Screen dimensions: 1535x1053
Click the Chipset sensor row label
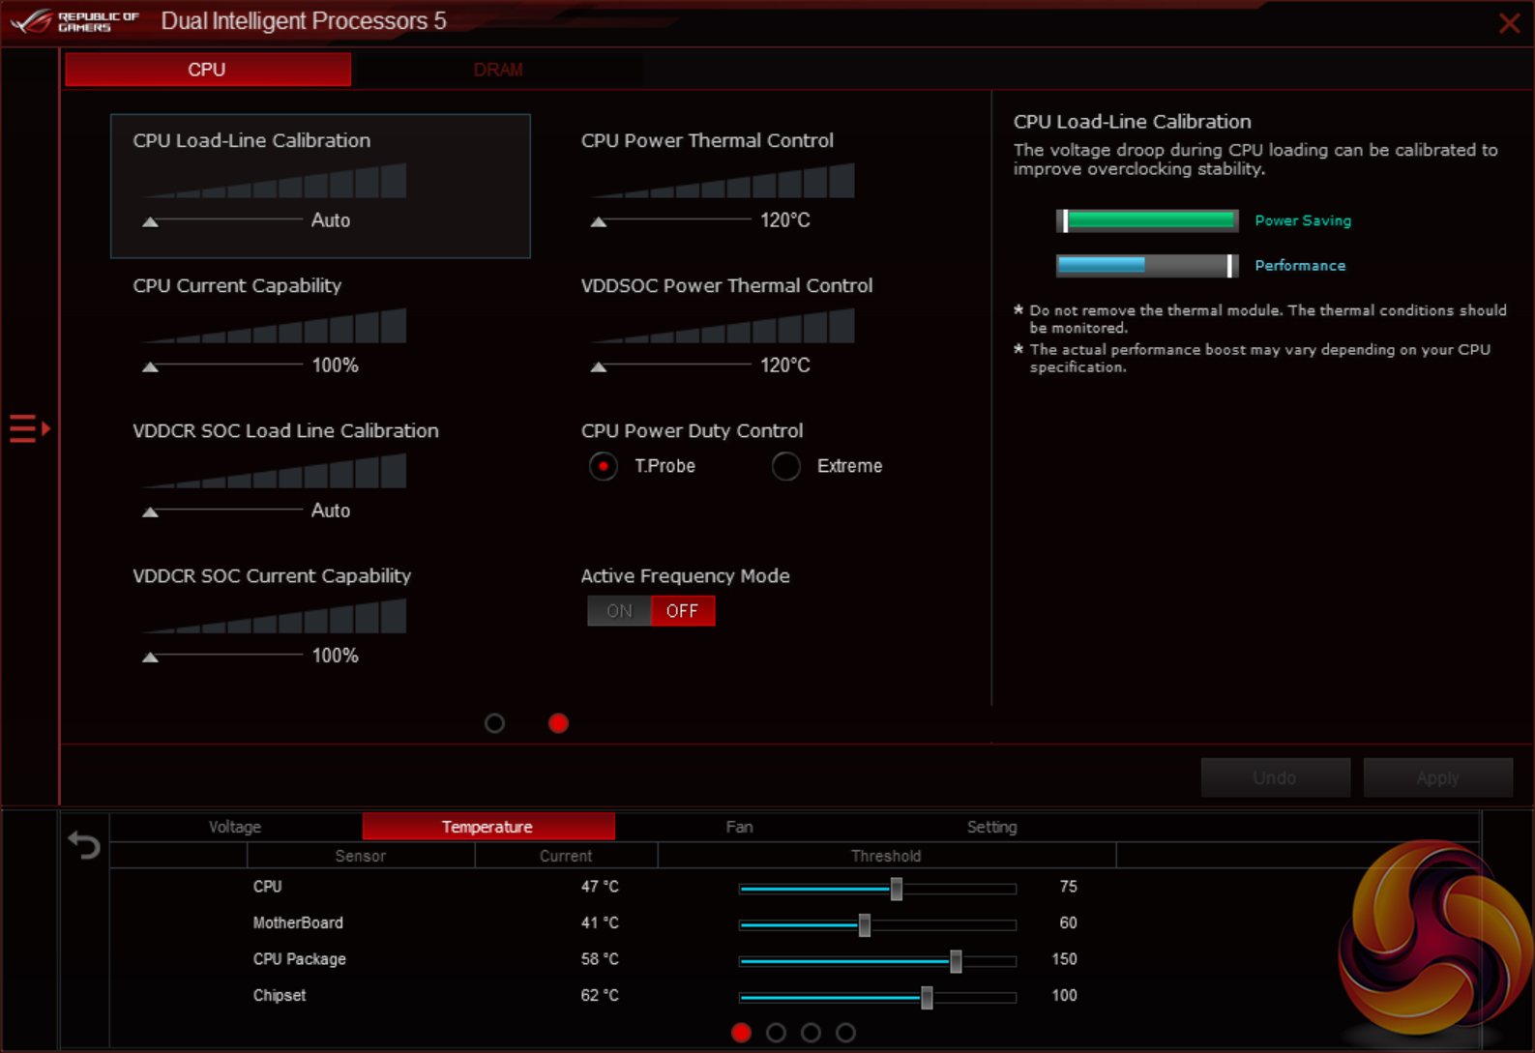click(280, 996)
